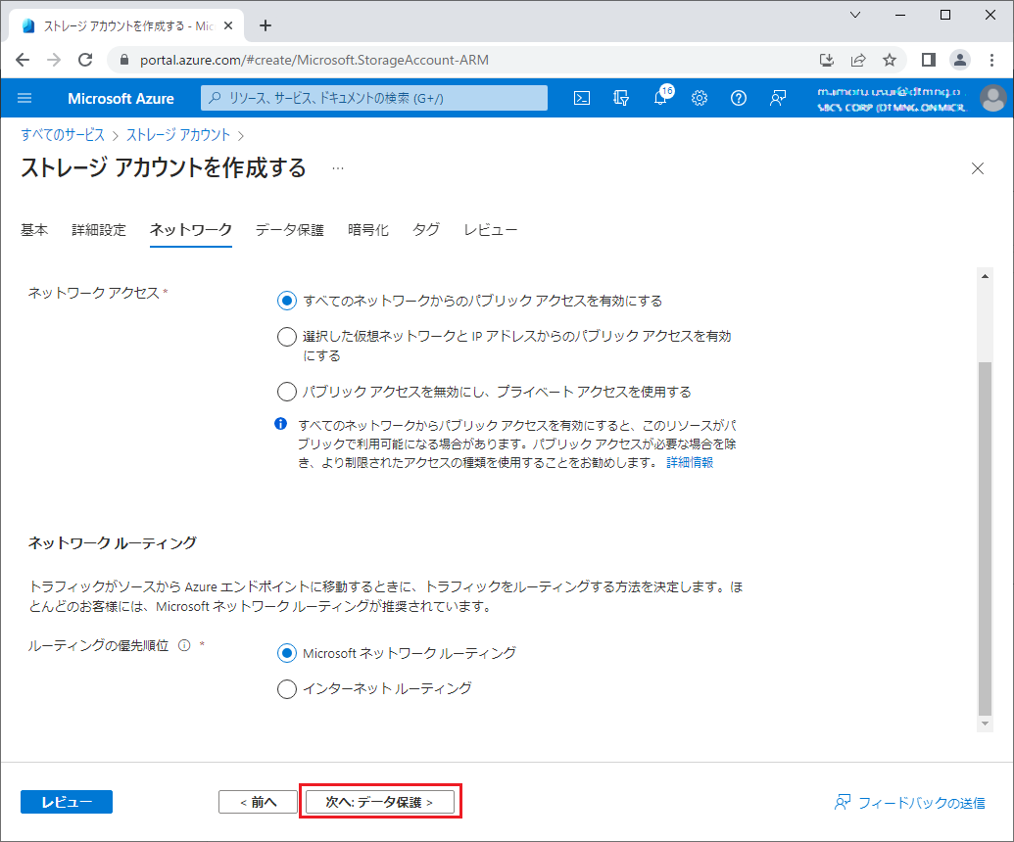Go to すべてのサービス breadcrumb
This screenshot has height=842, width=1014.
click(x=63, y=135)
